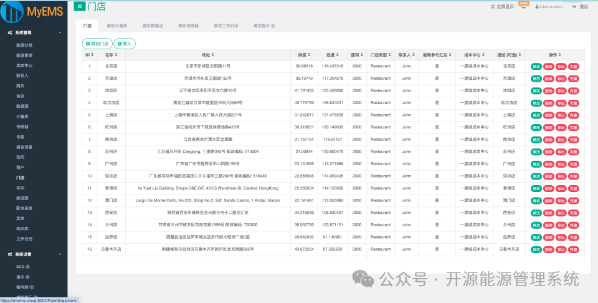Viewport: 598px width, 303px height.
Task: Click the MyEMS logo icon
Action: (12, 11)
